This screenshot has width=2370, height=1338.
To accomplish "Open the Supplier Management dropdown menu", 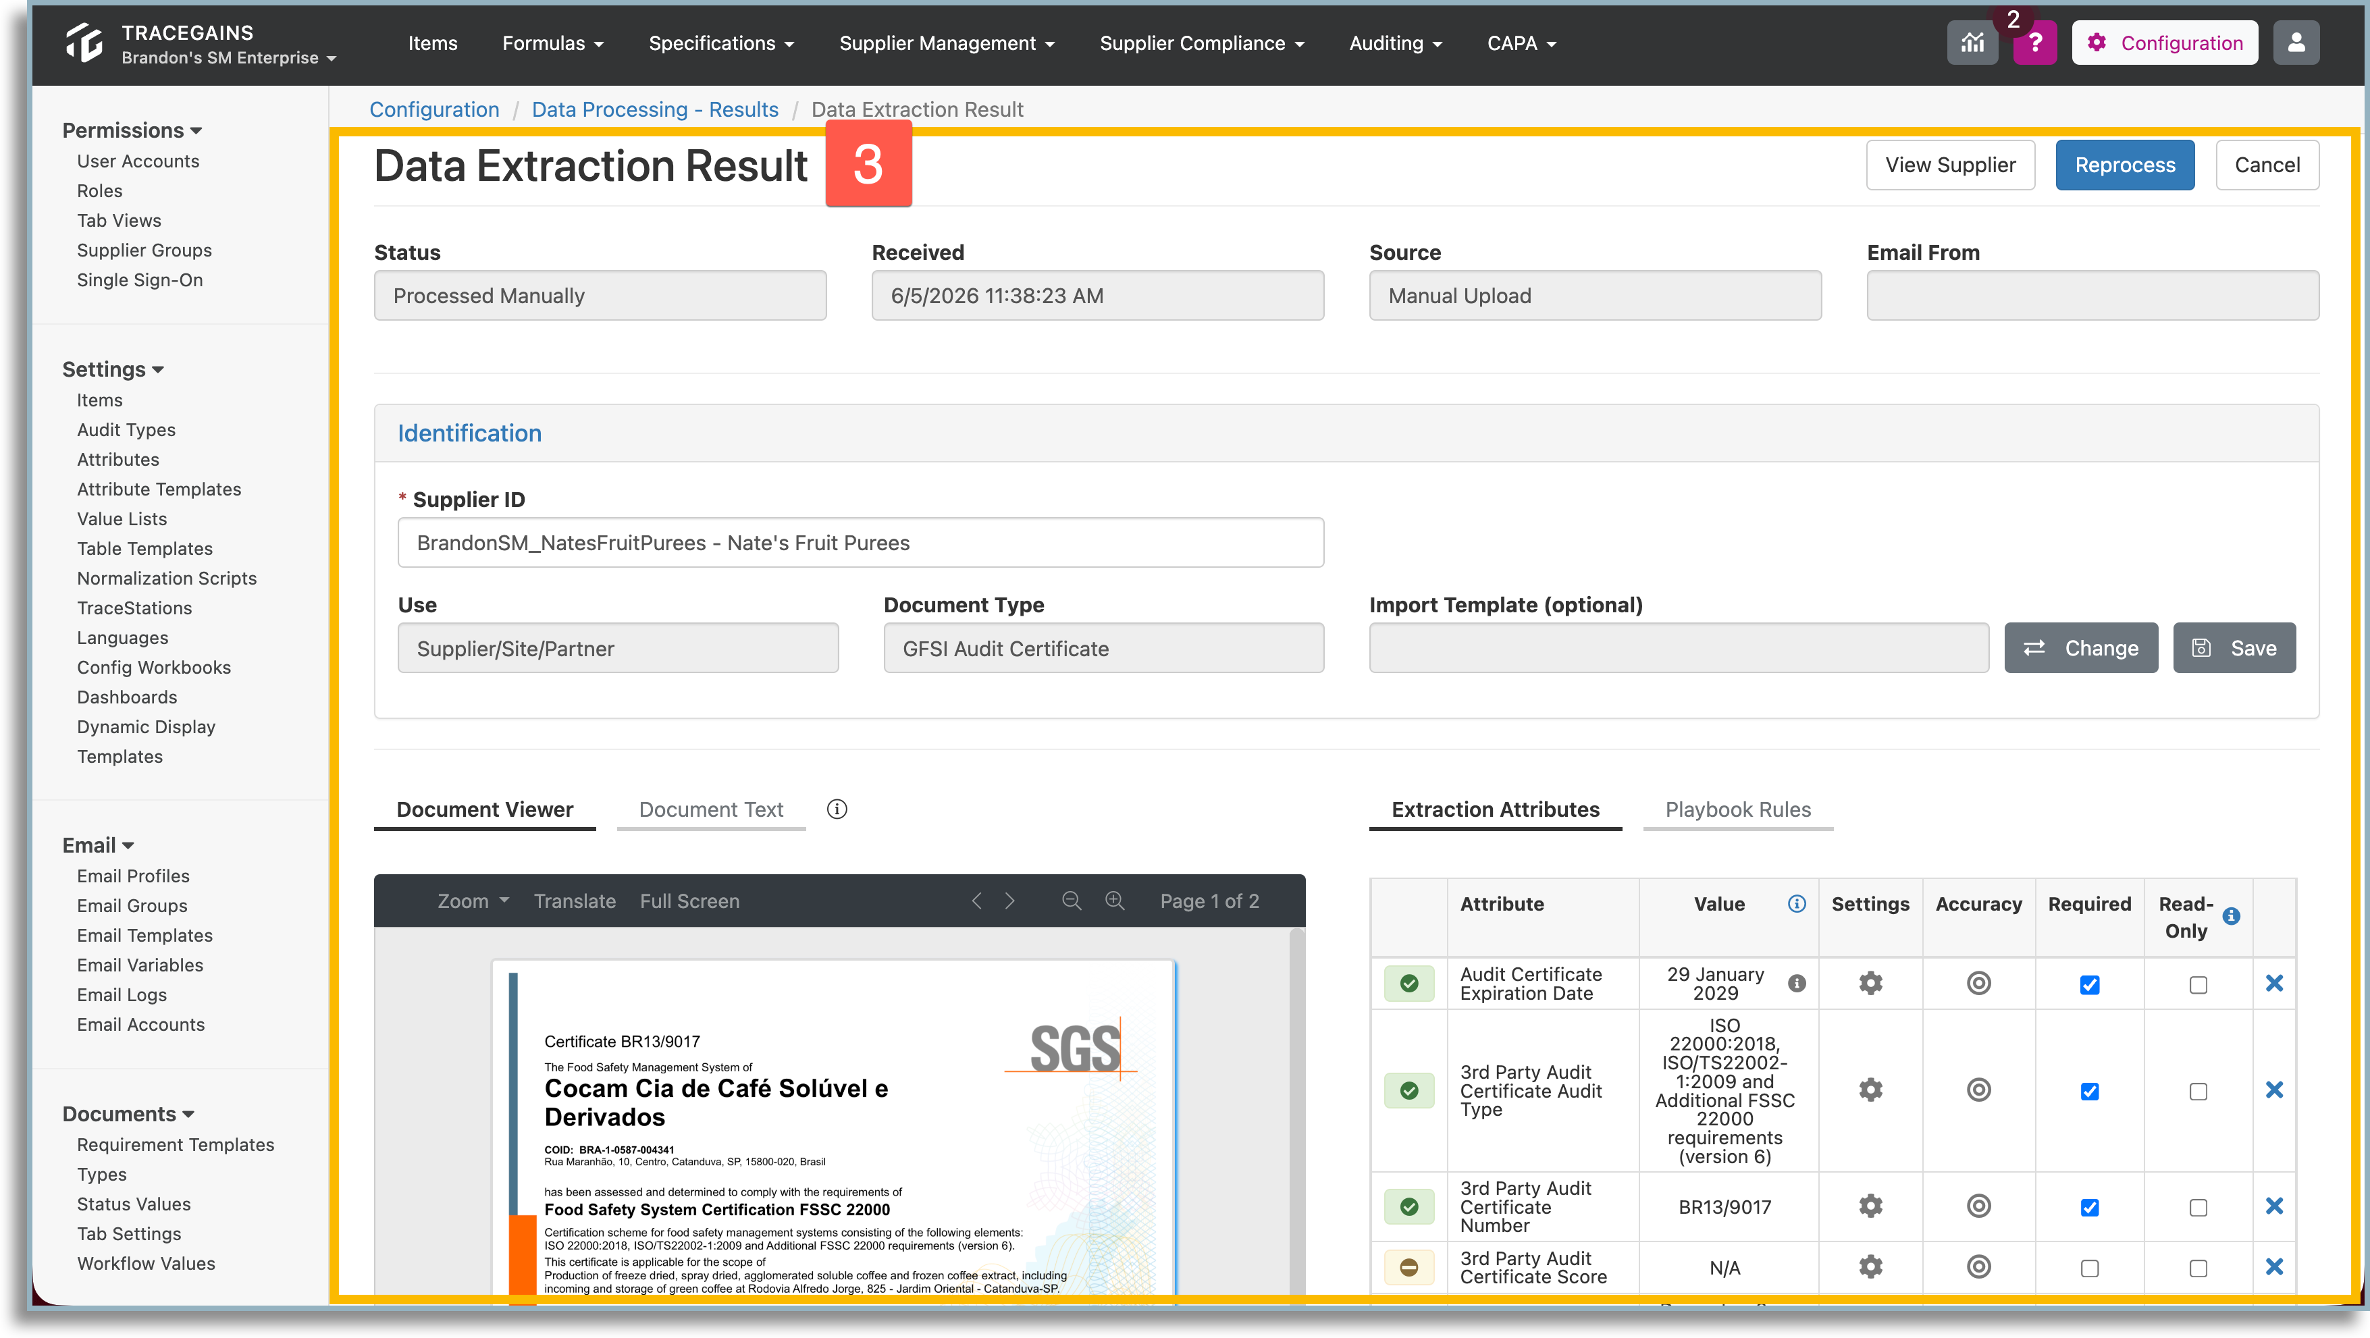I will point(947,43).
